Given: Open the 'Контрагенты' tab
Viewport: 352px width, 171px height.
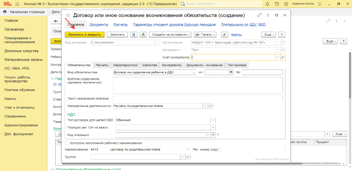Looking at the screenshot, I should pyautogui.click(x=171, y=65).
